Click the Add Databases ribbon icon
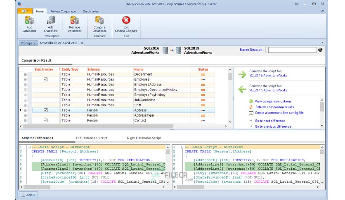Viewport: 345px width, 200px height. 29,20
